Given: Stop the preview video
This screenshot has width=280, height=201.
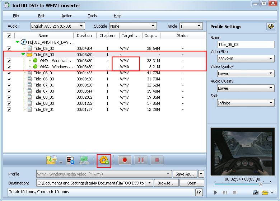Looking at the screenshot, I should pos(235,192).
